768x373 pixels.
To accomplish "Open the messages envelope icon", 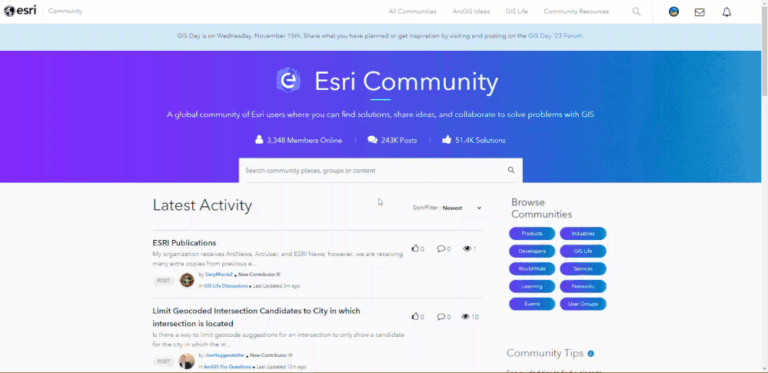I will 700,12.
